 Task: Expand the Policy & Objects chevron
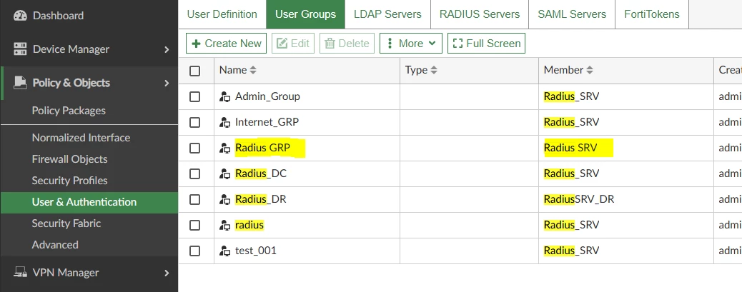coord(167,83)
